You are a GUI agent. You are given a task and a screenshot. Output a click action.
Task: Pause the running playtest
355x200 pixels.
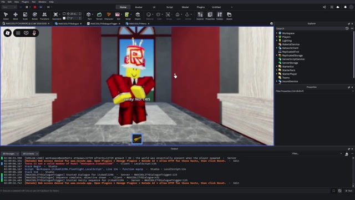point(27,7)
